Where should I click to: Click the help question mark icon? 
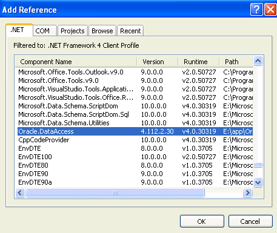tap(256, 9)
